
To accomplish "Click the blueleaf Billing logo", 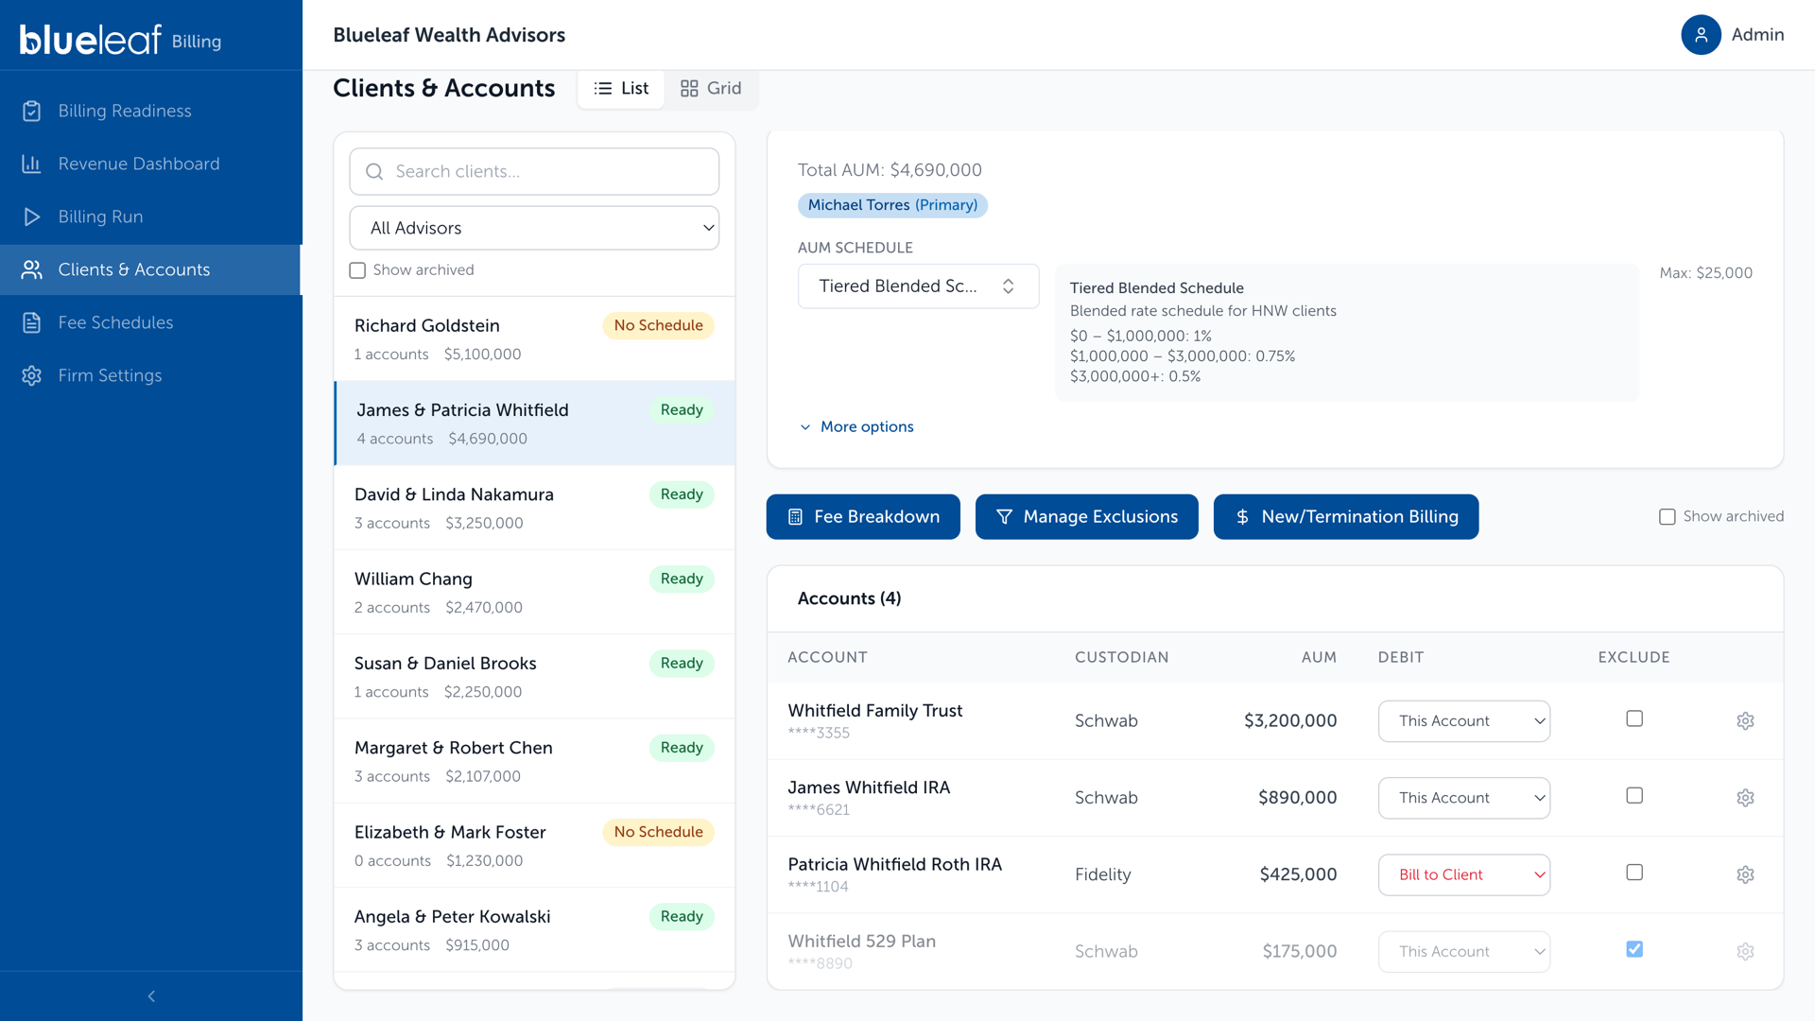I will [120, 40].
